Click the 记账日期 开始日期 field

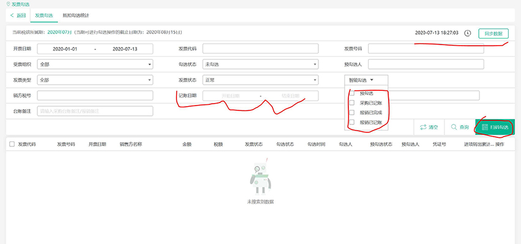231,96
